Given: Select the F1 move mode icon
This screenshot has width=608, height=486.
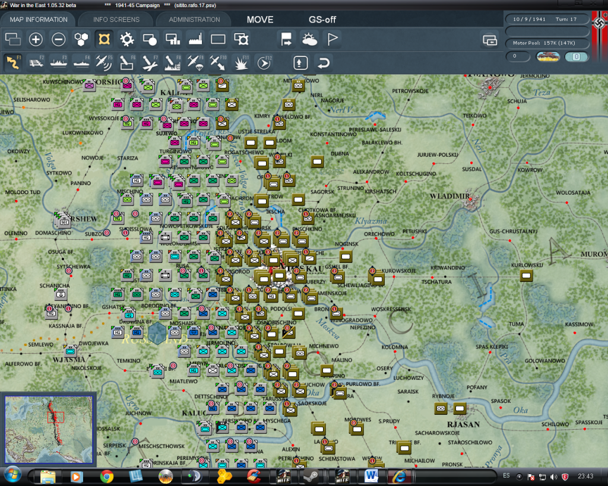Looking at the screenshot, I should click(x=13, y=63).
